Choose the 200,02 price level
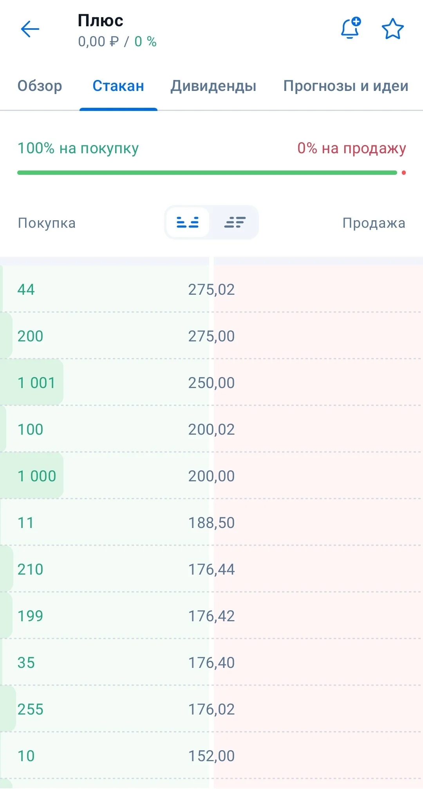423x789 pixels. (x=211, y=429)
